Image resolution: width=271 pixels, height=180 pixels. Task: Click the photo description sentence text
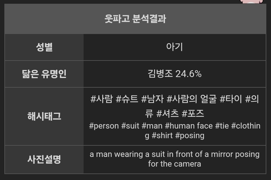[x=175, y=159]
